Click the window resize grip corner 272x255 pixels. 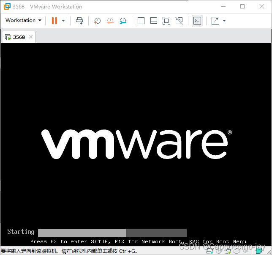269,252
